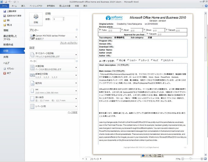Switch to the 挿入 tab
The width and height of the screenshot is (208, 162).
tap(23, 6)
